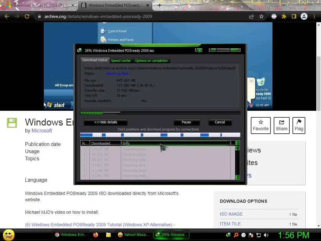Open the Extensions puzzle icon
321x241 pixels.
point(284,16)
